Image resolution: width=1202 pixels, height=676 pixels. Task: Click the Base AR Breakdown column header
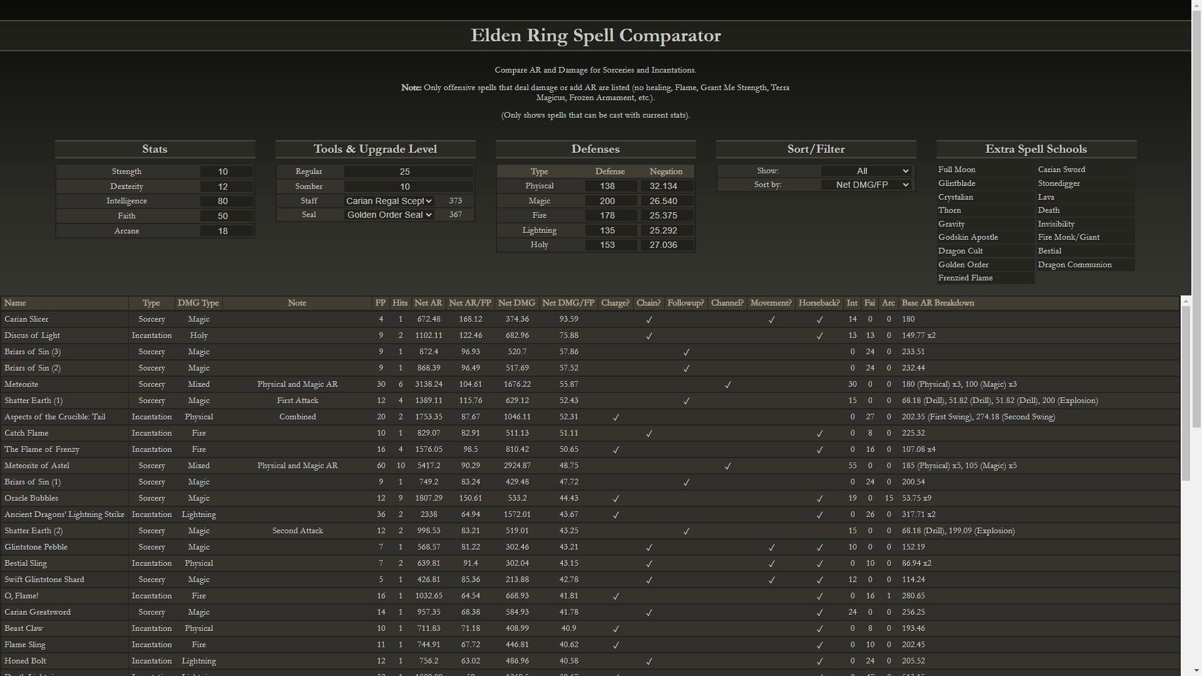(x=1039, y=303)
